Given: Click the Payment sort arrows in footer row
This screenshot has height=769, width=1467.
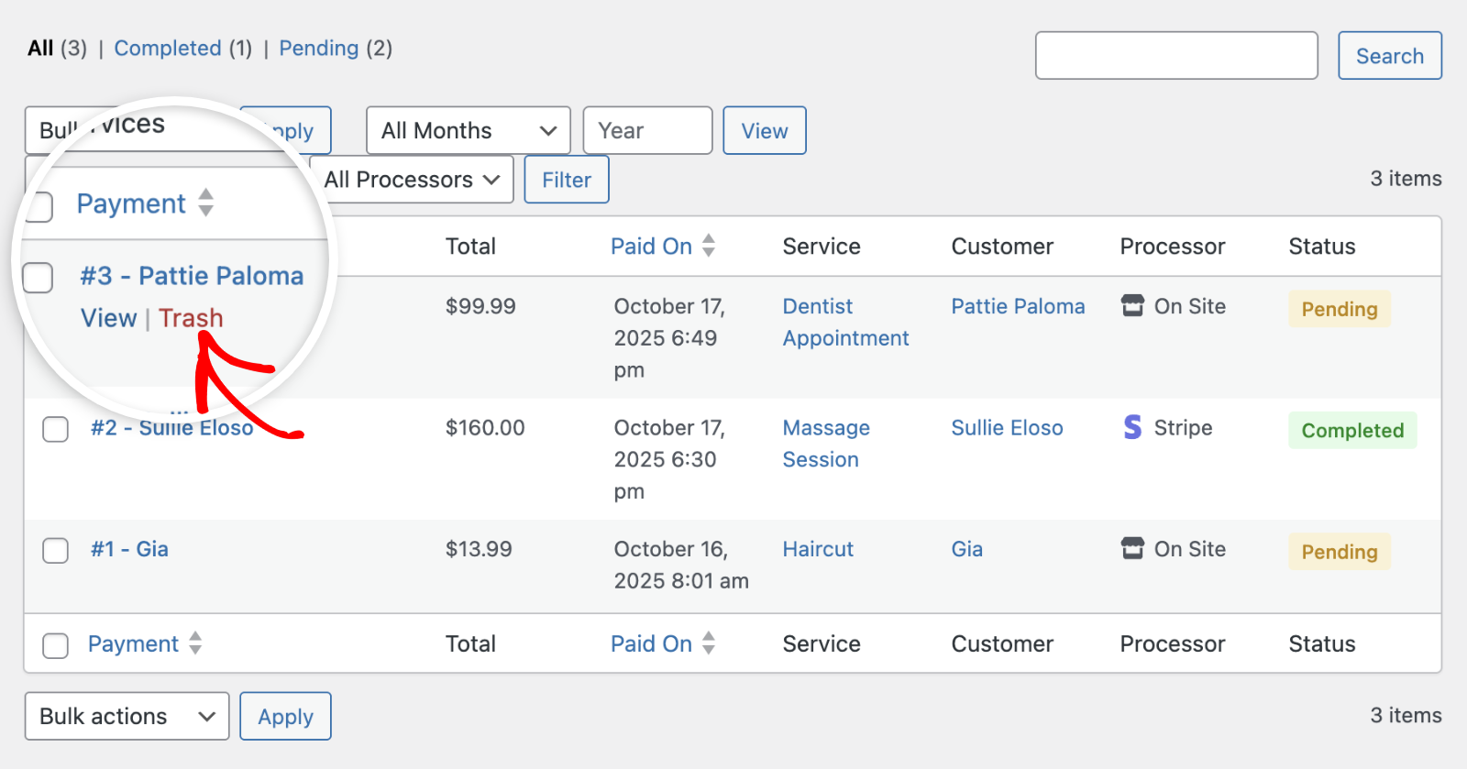Looking at the screenshot, I should 195,643.
